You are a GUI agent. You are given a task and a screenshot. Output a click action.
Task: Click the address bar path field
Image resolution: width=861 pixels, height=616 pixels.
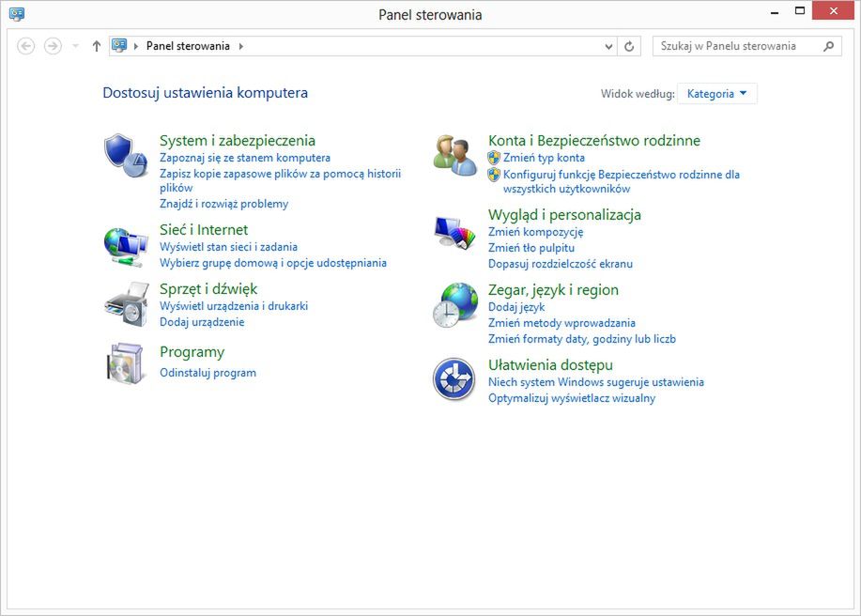click(363, 47)
